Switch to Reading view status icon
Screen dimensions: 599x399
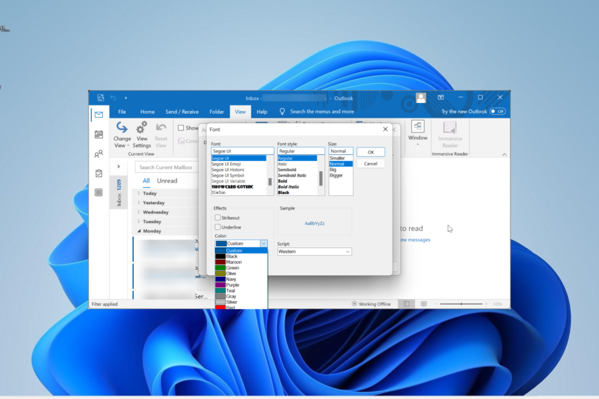click(424, 304)
